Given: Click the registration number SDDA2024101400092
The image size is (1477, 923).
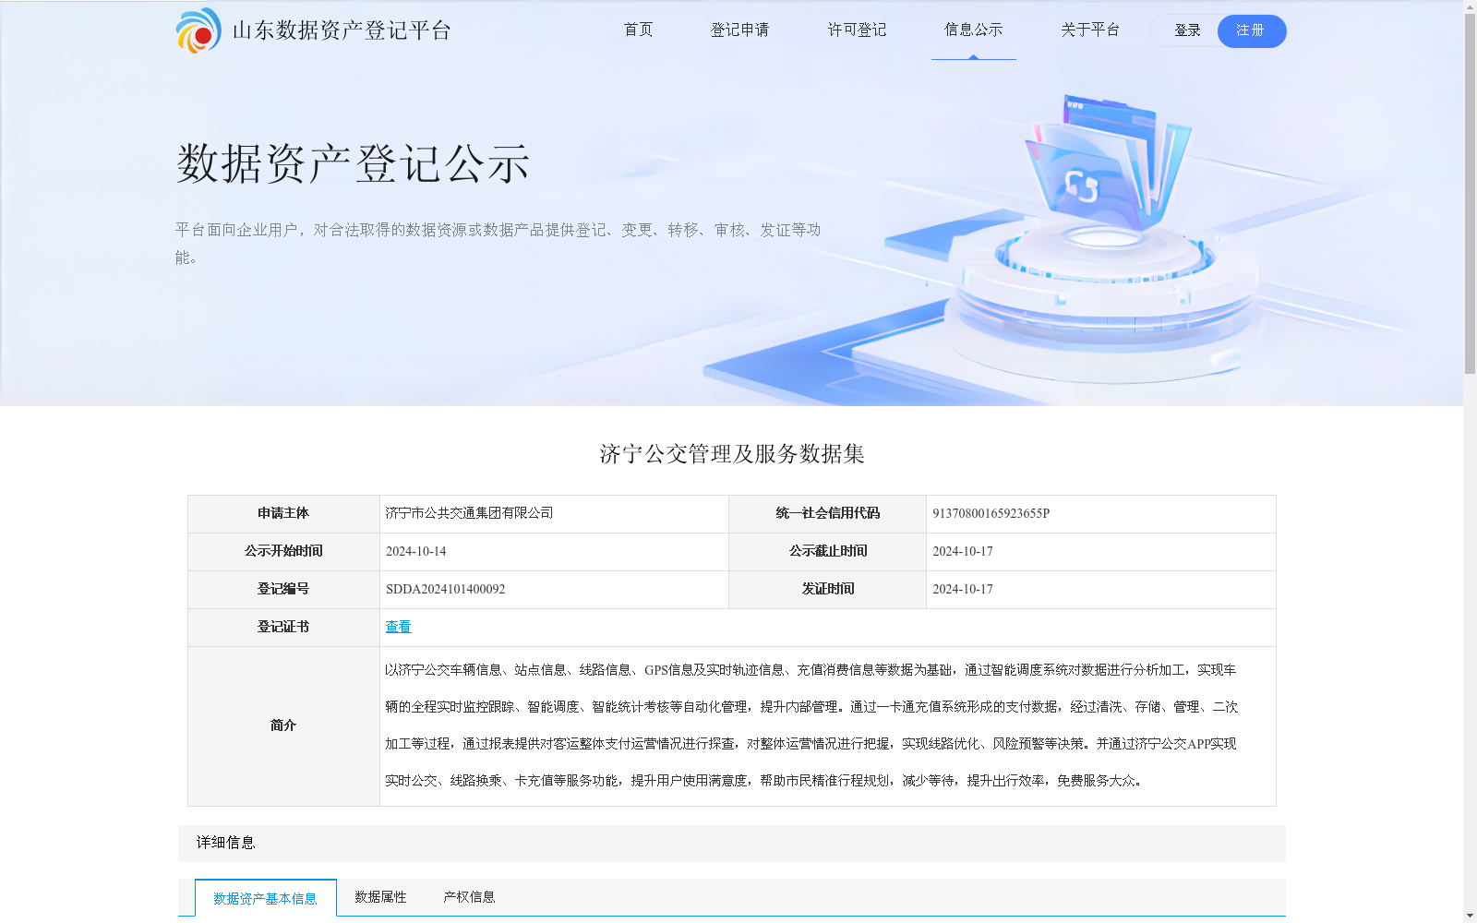Looking at the screenshot, I should tap(445, 590).
